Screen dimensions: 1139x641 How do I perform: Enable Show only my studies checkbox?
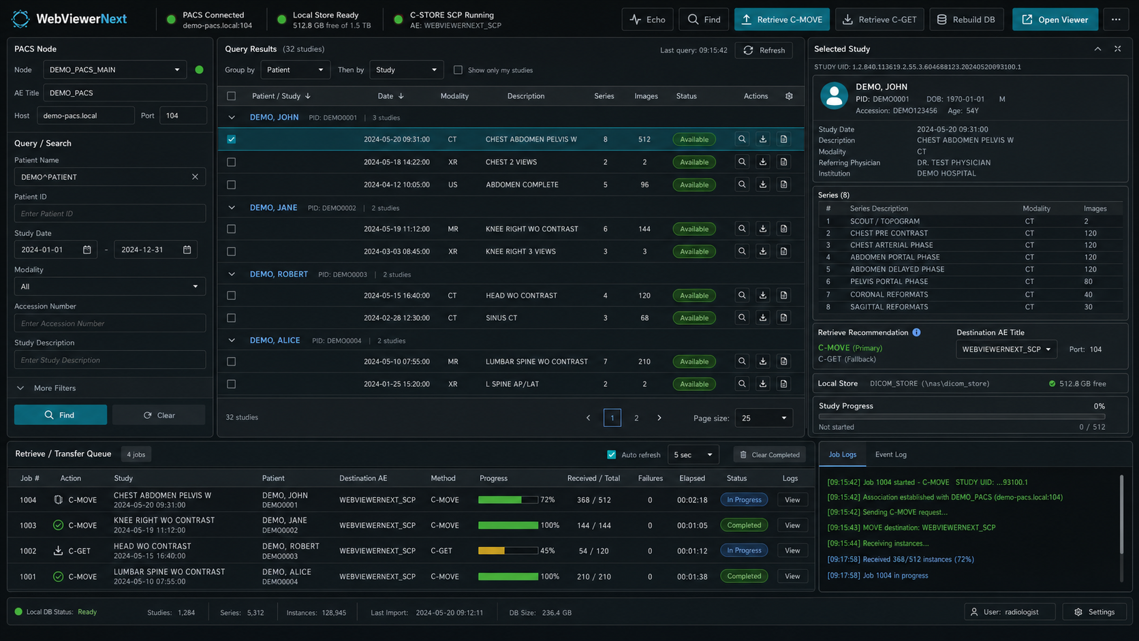point(458,70)
